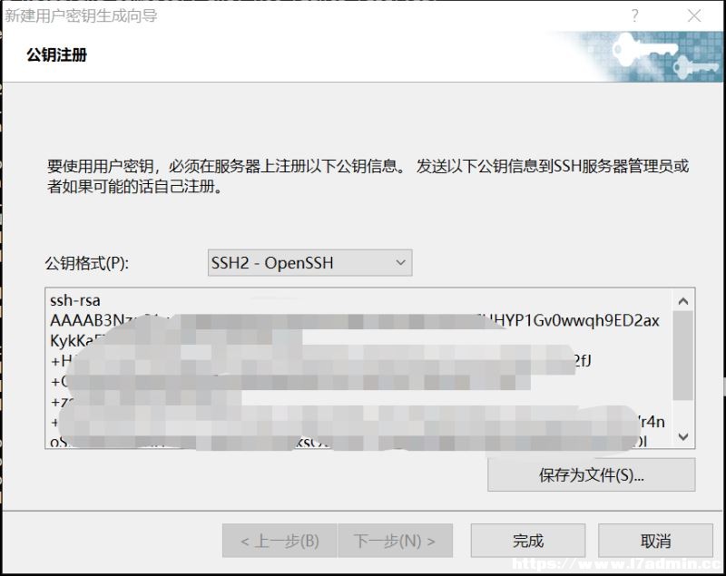
Task: Click the key box scrollbar up arrow
Action: [683, 301]
